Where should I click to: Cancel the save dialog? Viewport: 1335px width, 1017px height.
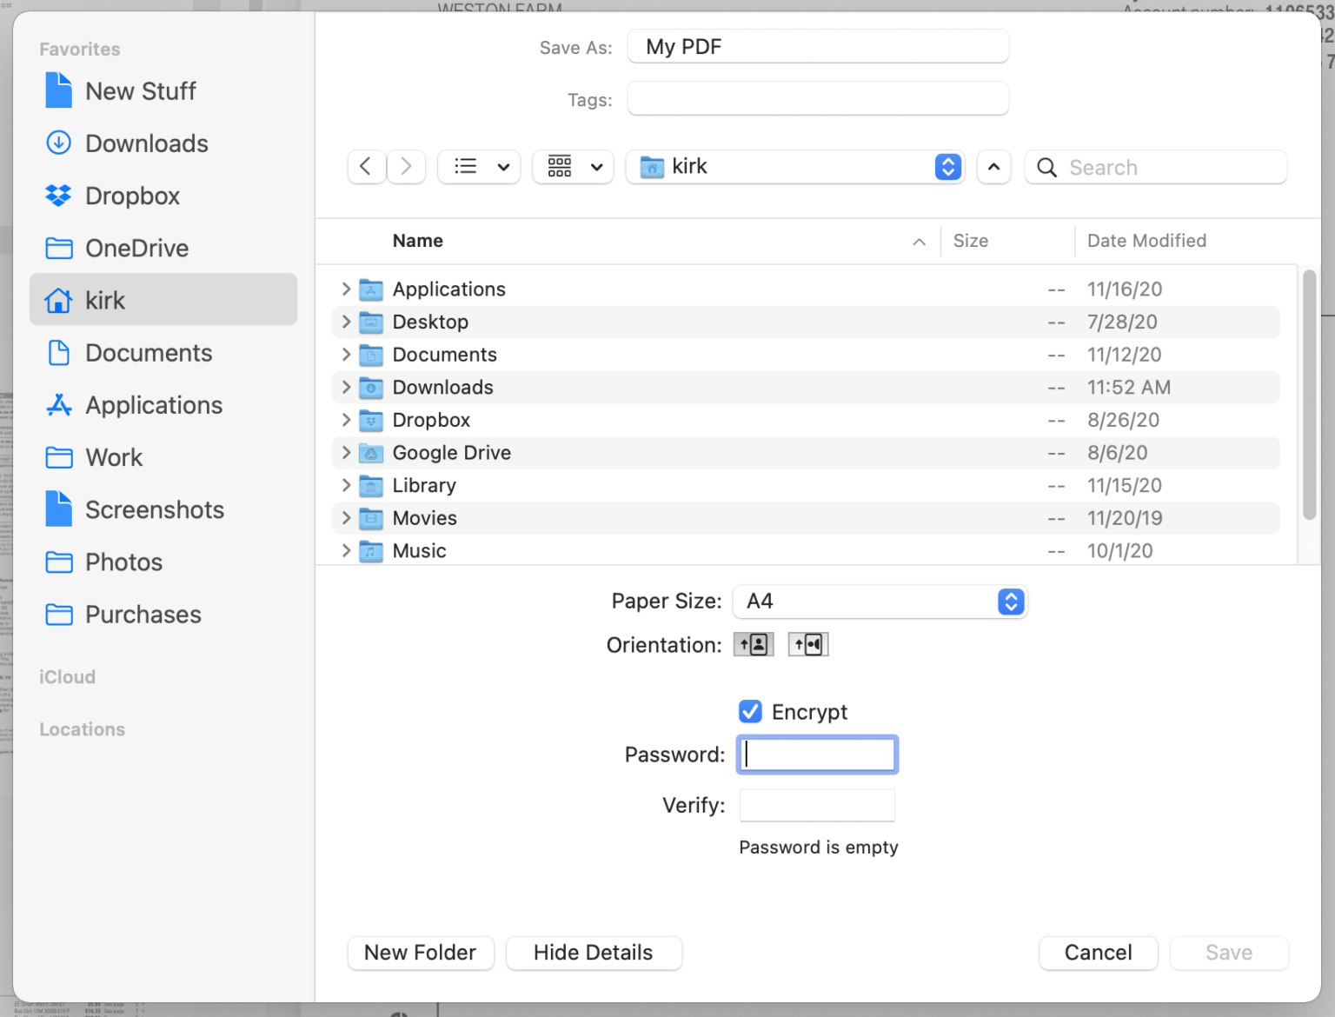(x=1098, y=953)
